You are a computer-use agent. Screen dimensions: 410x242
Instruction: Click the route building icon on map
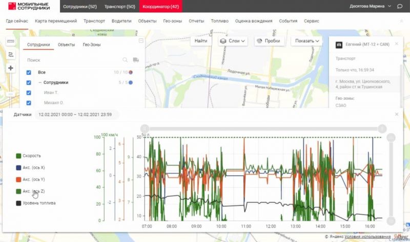tap(11, 55)
